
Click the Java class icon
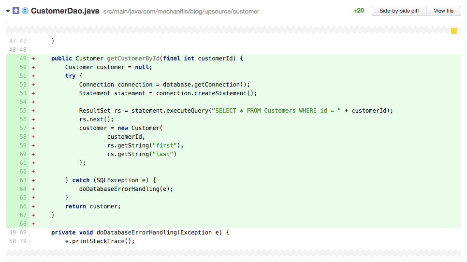click(x=25, y=11)
